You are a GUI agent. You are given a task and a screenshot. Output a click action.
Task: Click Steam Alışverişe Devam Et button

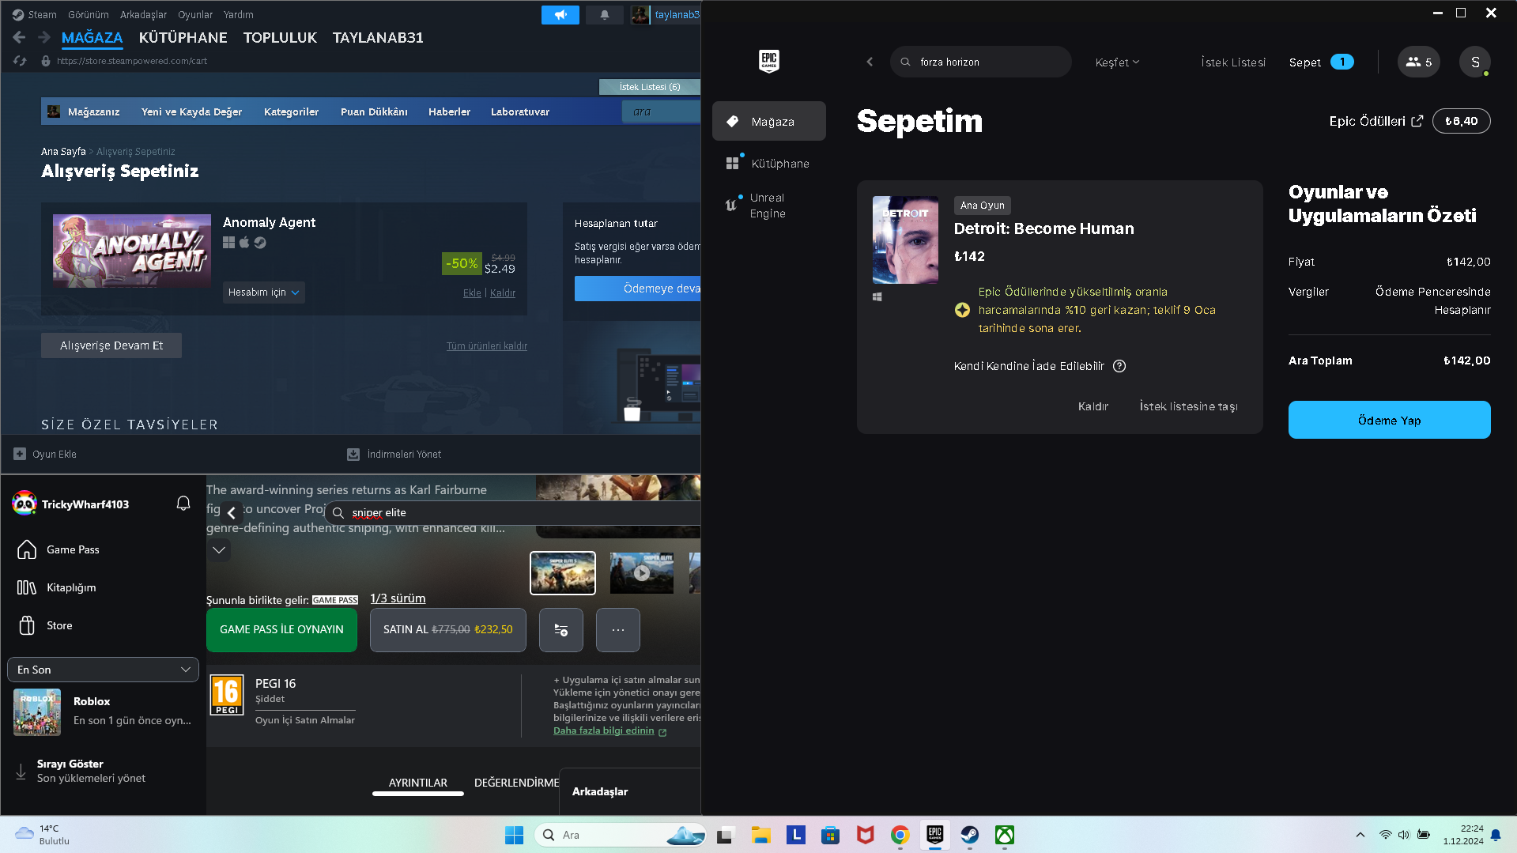[111, 345]
